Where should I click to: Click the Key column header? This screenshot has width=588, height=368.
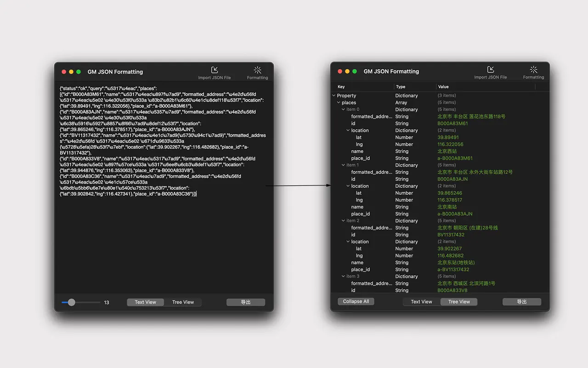341,86
